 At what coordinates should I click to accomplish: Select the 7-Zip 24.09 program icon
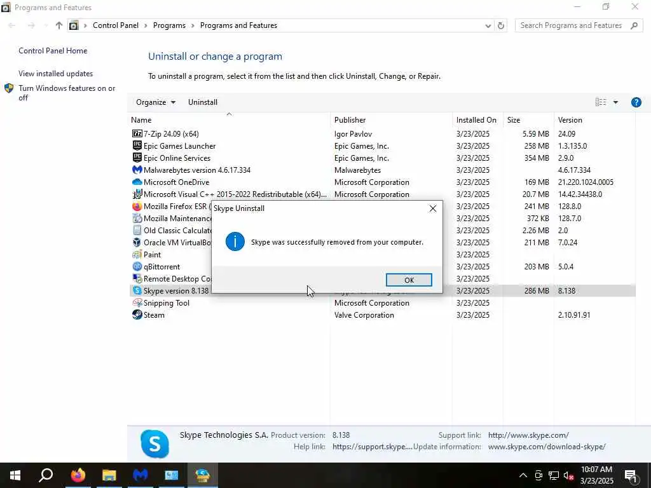click(137, 133)
